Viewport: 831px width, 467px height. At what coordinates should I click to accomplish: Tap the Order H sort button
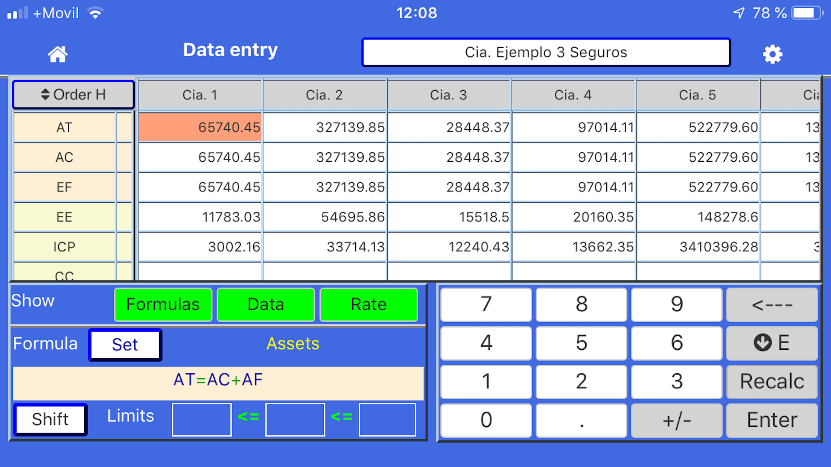pos(73,94)
